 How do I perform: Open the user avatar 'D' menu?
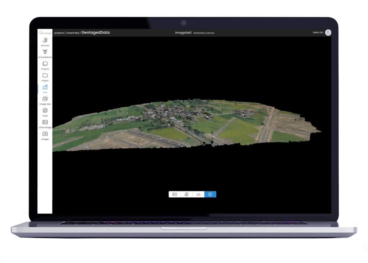click(x=328, y=32)
